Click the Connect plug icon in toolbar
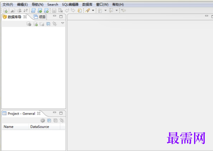Viewport: 213px width, 151px height. pos(13,11)
